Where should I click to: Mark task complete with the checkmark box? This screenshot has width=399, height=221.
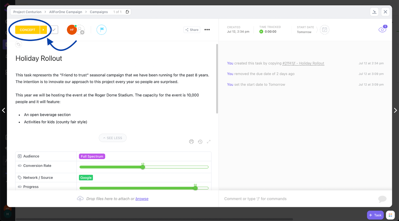tap(54, 30)
